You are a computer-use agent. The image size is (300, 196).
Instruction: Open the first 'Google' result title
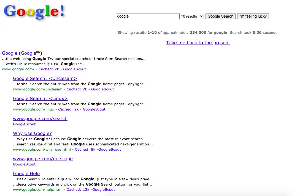(x=10, y=53)
